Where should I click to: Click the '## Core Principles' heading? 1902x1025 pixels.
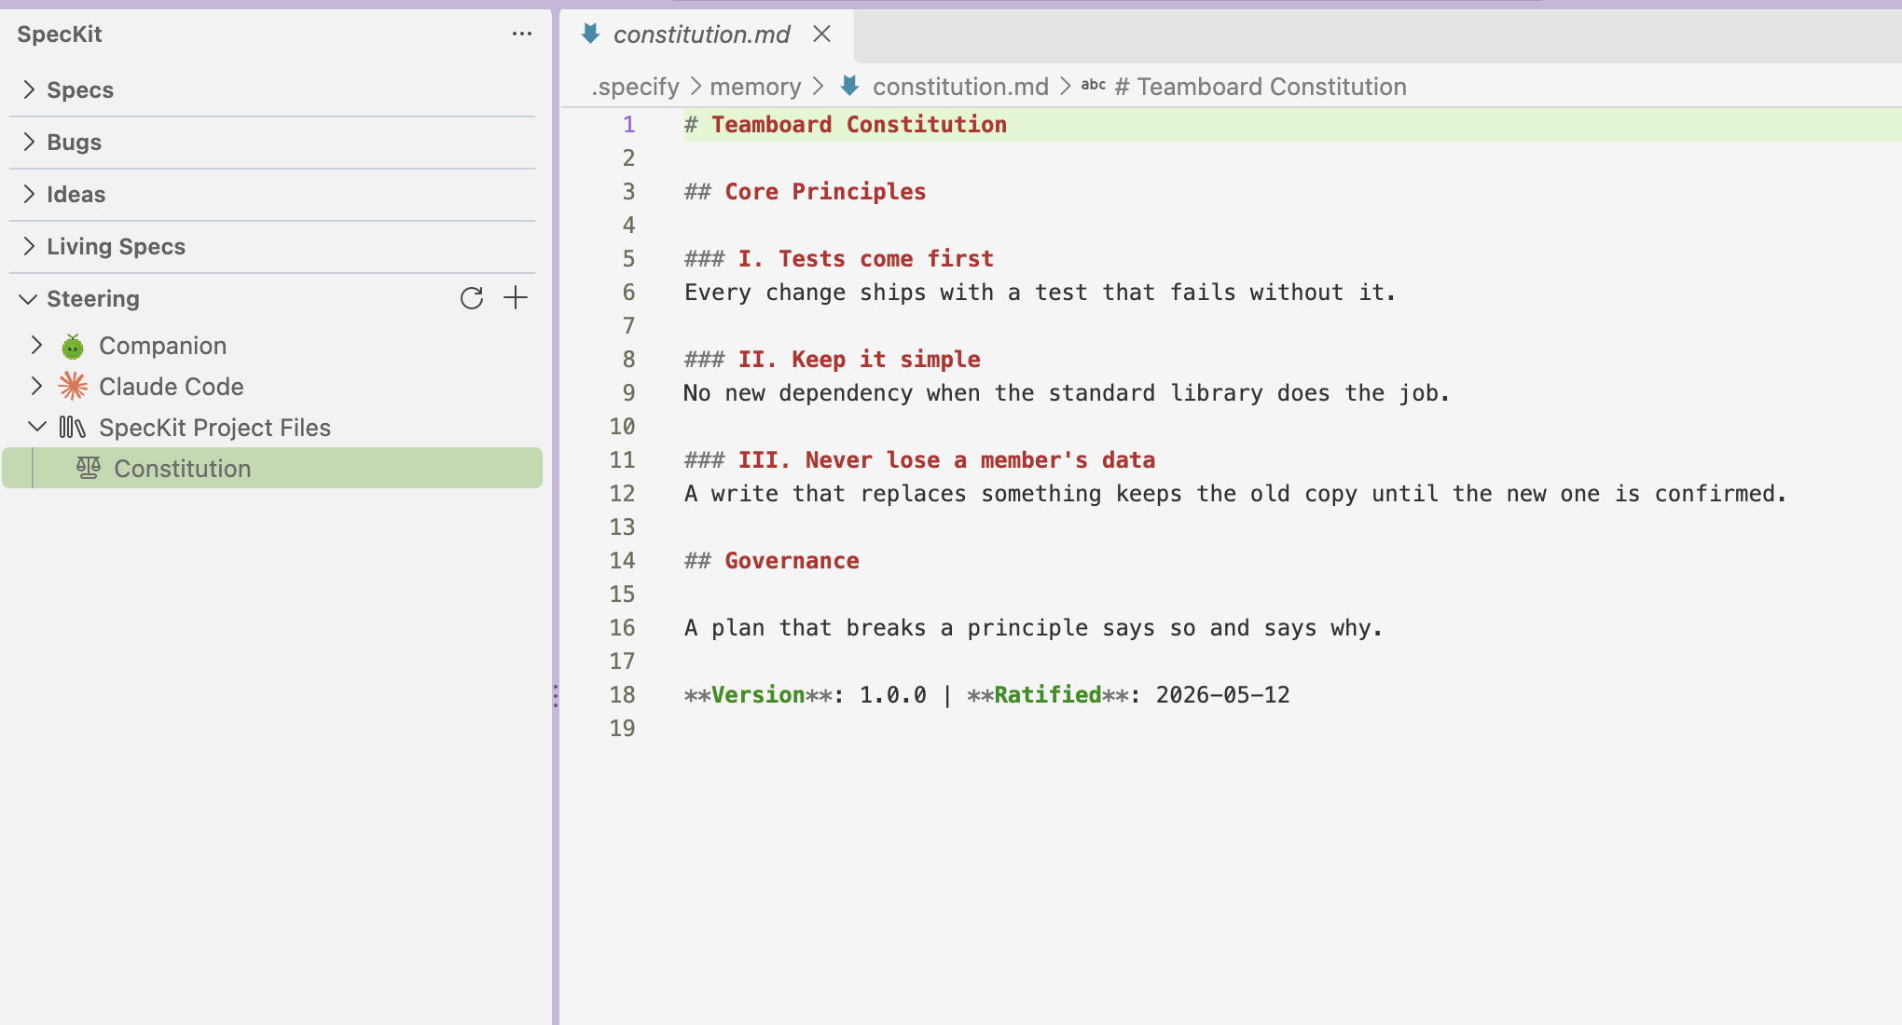pyautogui.click(x=806, y=192)
